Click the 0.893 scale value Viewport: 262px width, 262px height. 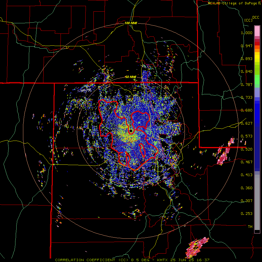tap(247, 59)
